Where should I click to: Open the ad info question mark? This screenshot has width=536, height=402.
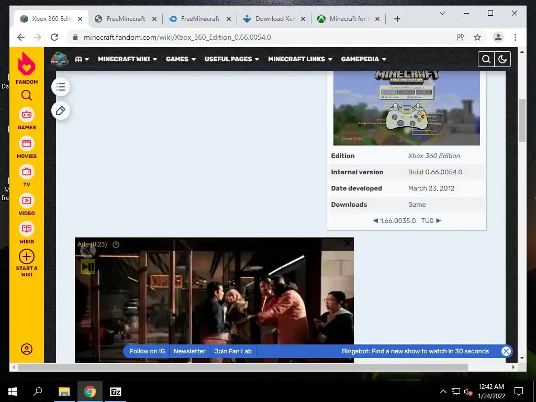click(x=116, y=244)
